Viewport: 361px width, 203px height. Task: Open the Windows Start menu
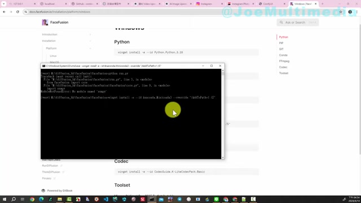5,199
